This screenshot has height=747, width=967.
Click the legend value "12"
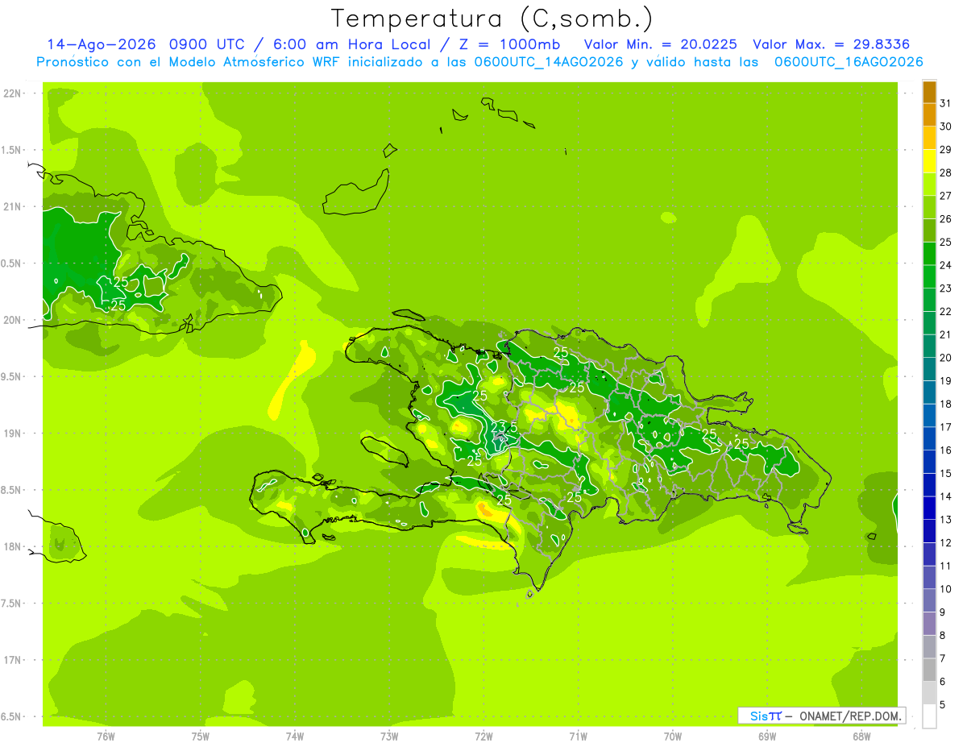pos(945,543)
